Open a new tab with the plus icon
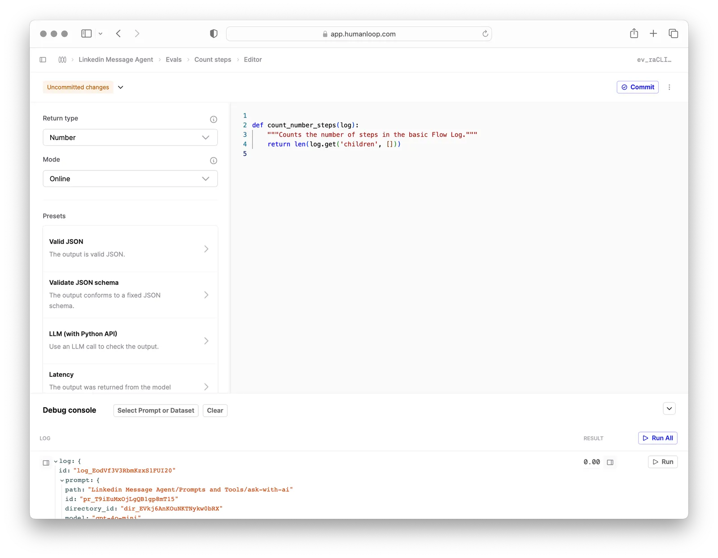The image size is (718, 558). pyautogui.click(x=653, y=34)
